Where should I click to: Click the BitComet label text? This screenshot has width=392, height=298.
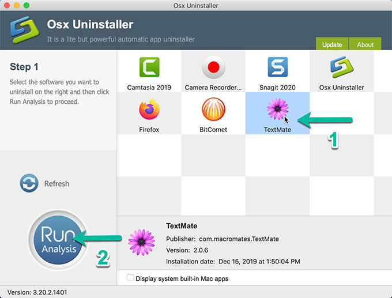tap(213, 130)
